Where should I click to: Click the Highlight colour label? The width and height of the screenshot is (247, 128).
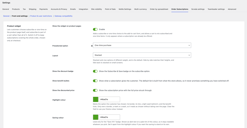(x=59, y=100)
